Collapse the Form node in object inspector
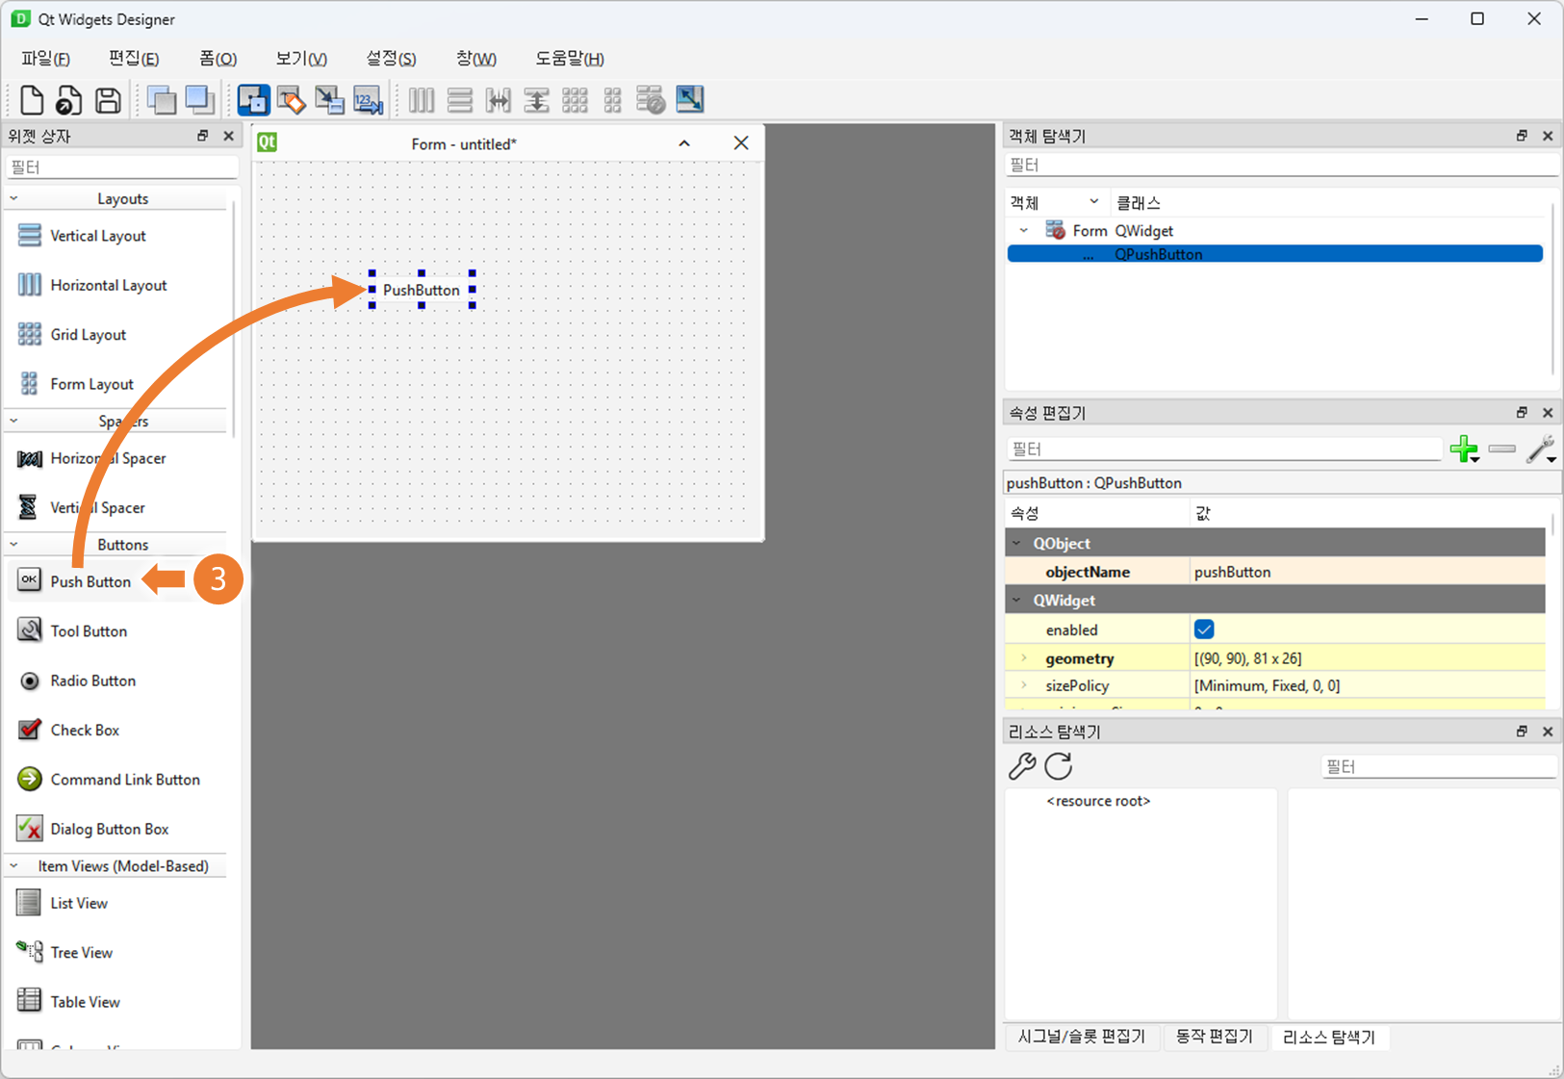 pos(1024,231)
